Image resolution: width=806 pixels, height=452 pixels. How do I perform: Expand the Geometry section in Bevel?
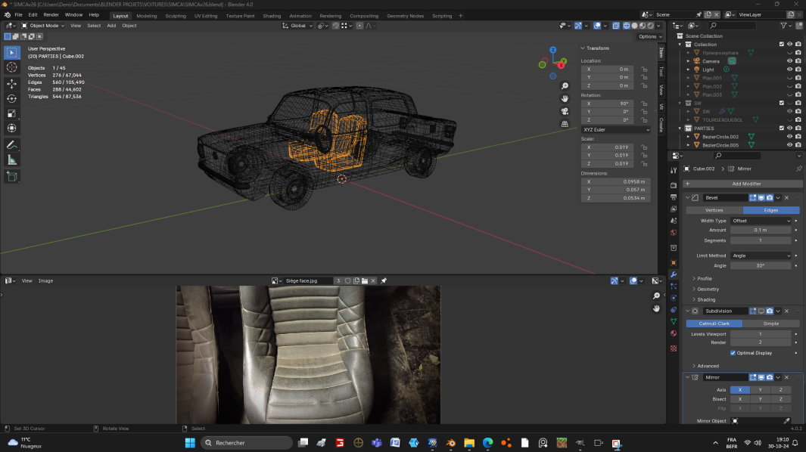click(708, 289)
